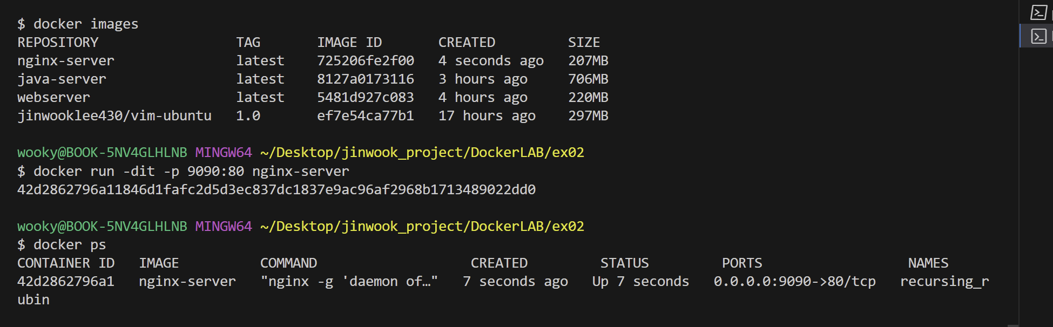The width and height of the screenshot is (1053, 327).
Task: Click the 1.0 tag value
Action: click(248, 116)
